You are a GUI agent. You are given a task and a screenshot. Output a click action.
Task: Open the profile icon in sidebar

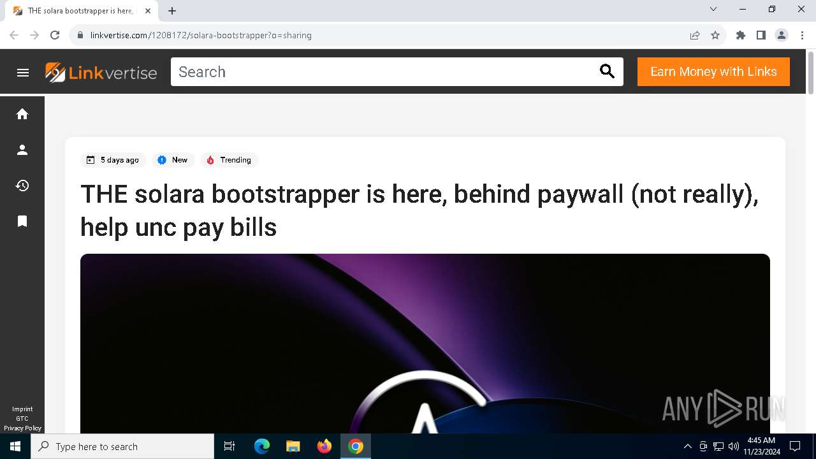pos(22,150)
